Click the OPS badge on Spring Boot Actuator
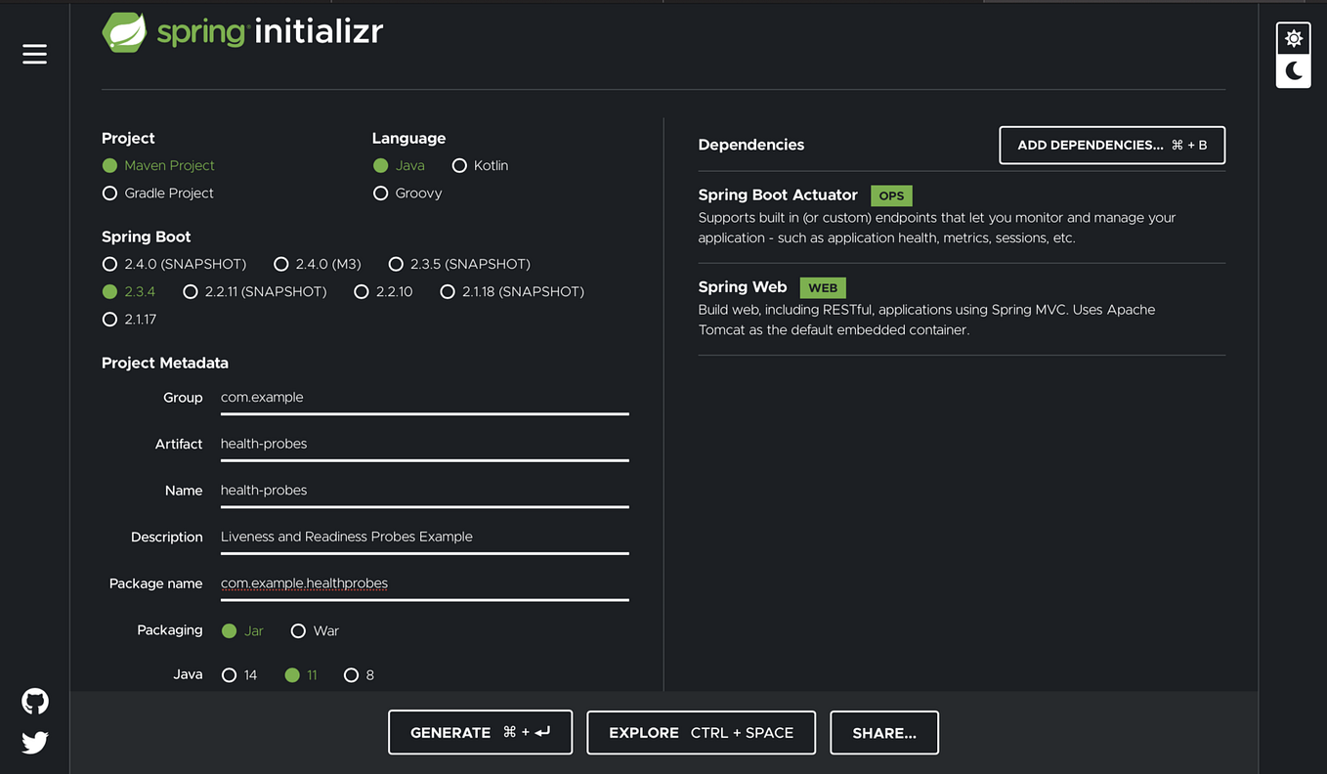The height and width of the screenshot is (774, 1327). 891,195
